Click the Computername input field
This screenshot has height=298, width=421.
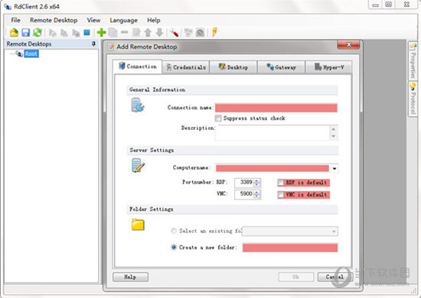(x=273, y=168)
